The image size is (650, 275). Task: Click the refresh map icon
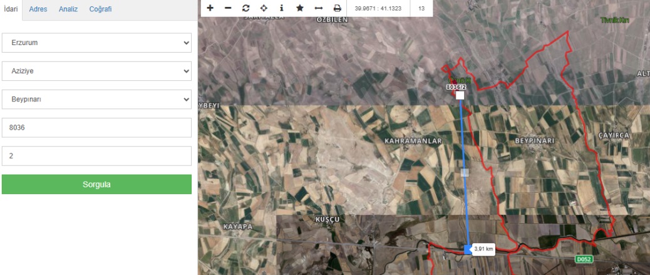245,8
